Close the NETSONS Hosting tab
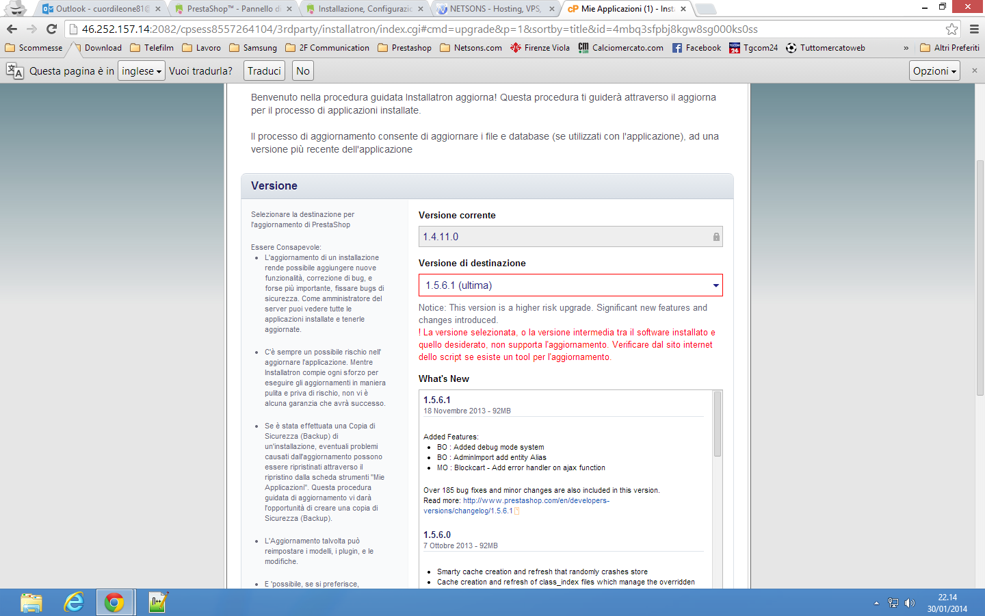 tap(552, 9)
